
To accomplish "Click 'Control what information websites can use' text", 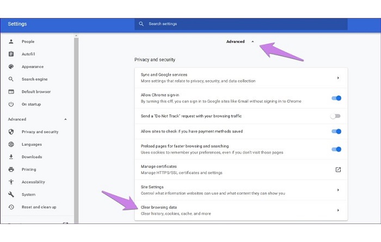I will [213, 193].
